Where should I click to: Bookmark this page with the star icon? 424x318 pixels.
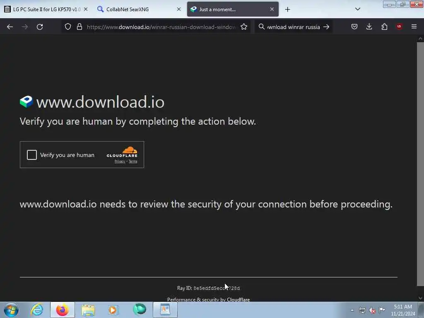pos(244,26)
